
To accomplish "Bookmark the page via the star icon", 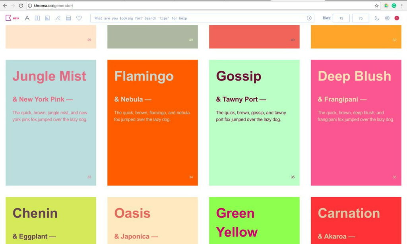I will coord(376,6).
